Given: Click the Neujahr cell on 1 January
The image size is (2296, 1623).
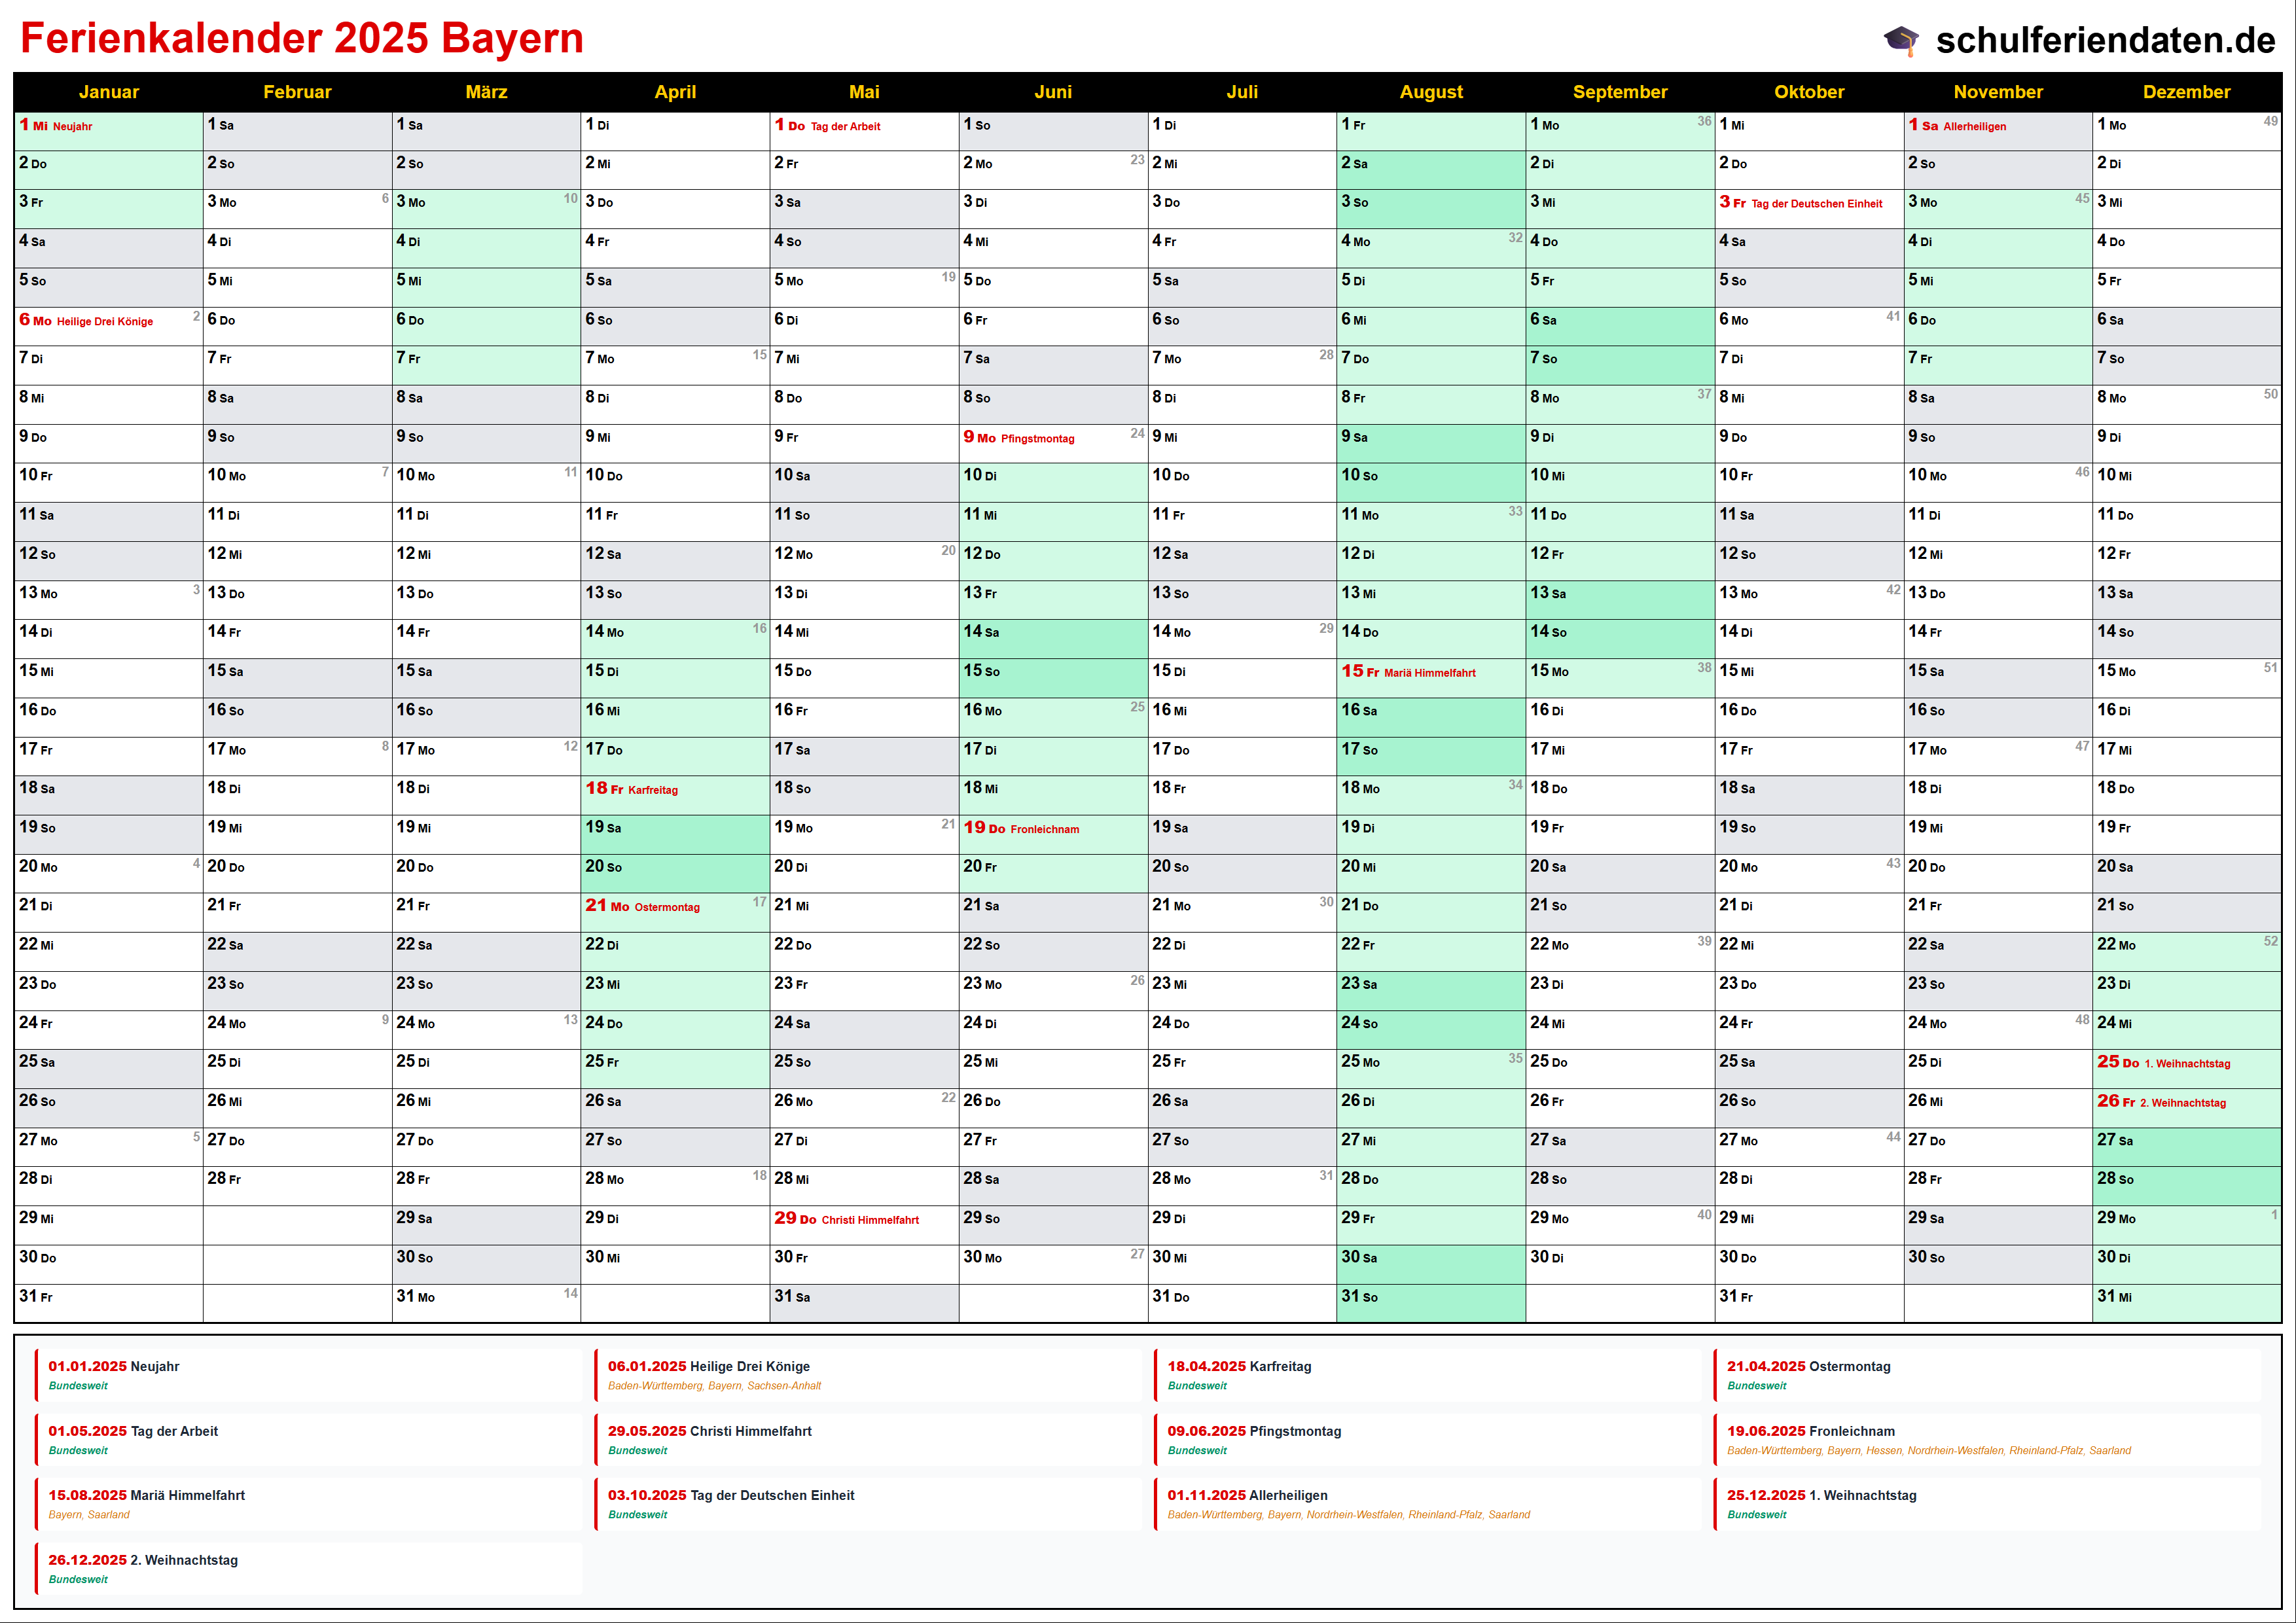Looking at the screenshot, I should pos(72,126).
